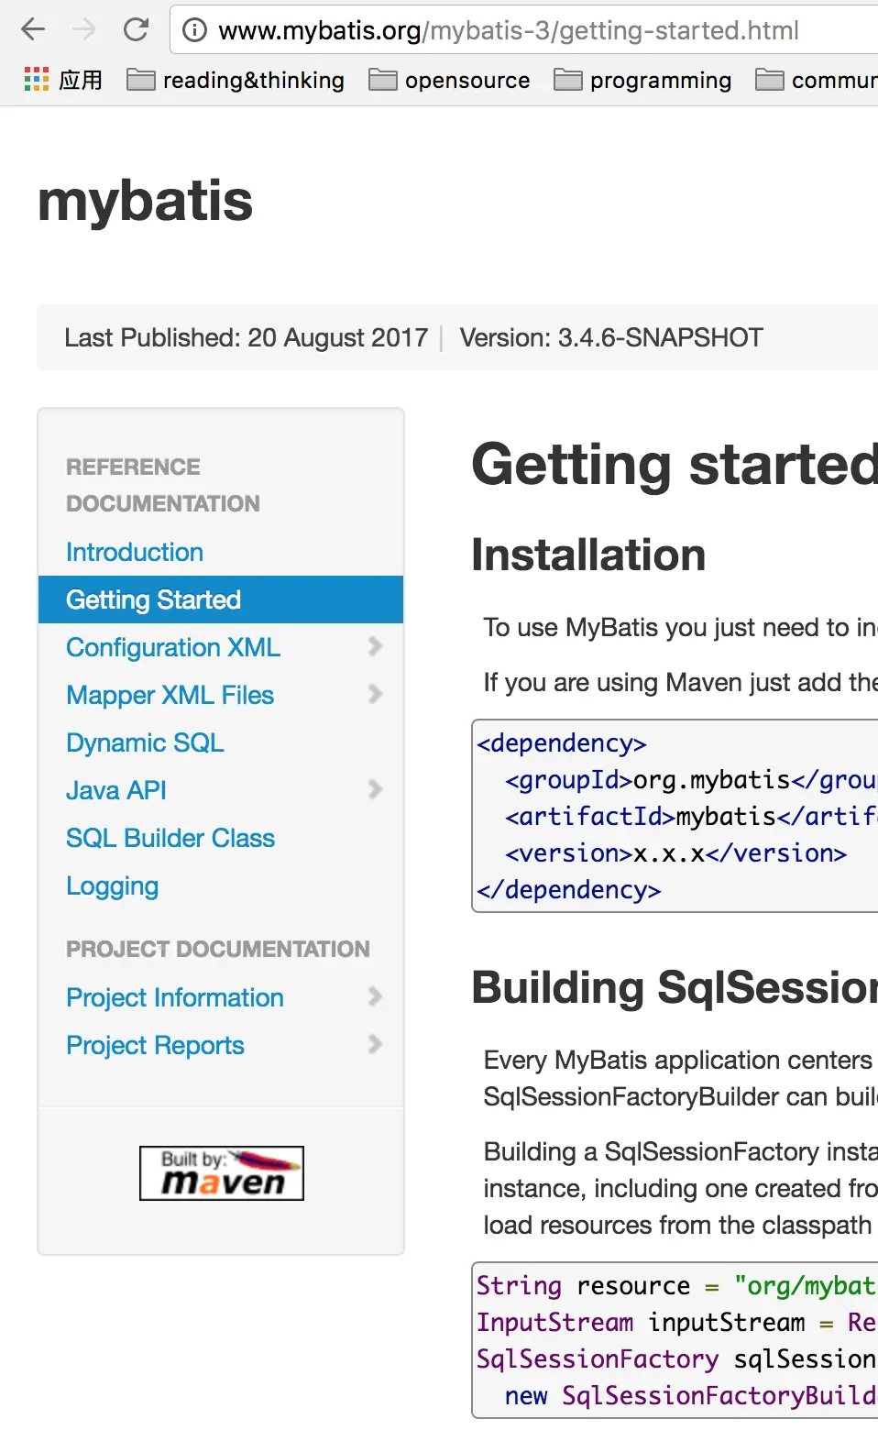Click the InputStream inputStream code line

click(x=676, y=1323)
